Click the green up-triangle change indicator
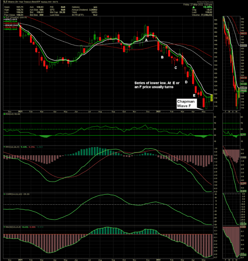 (x=194, y=7)
